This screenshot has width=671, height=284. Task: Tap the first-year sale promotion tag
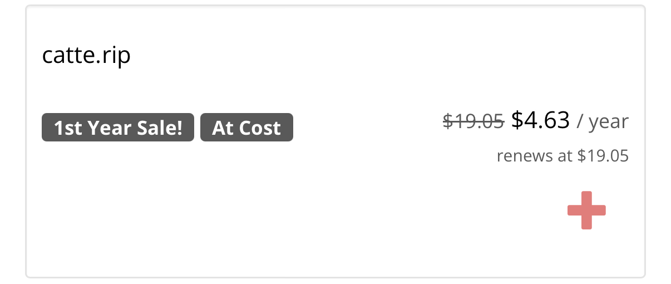(118, 128)
